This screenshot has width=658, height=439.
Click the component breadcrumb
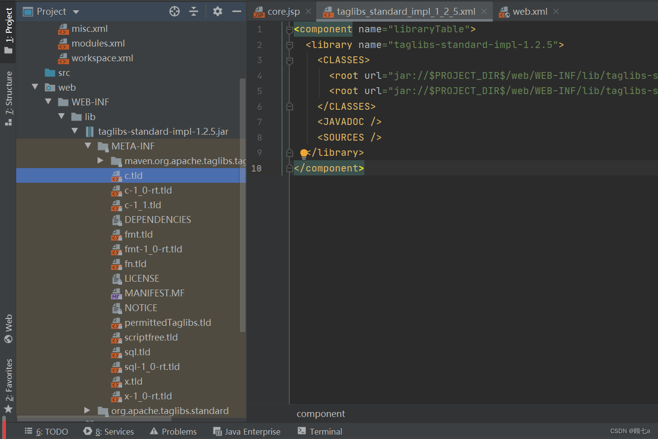(321, 414)
